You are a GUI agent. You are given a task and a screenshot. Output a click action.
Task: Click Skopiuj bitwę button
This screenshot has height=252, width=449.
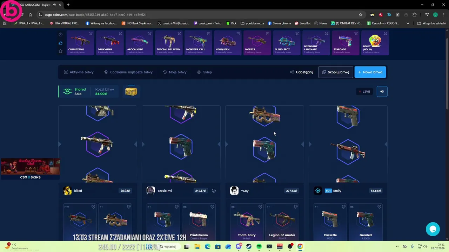point(336,72)
